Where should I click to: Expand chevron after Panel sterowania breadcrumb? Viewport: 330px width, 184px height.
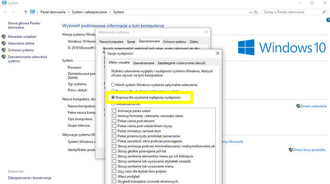click(68, 12)
